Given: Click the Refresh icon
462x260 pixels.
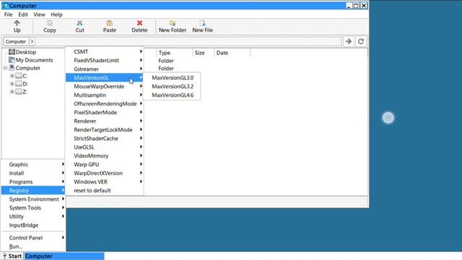Looking at the screenshot, I should [x=361, y=42].
